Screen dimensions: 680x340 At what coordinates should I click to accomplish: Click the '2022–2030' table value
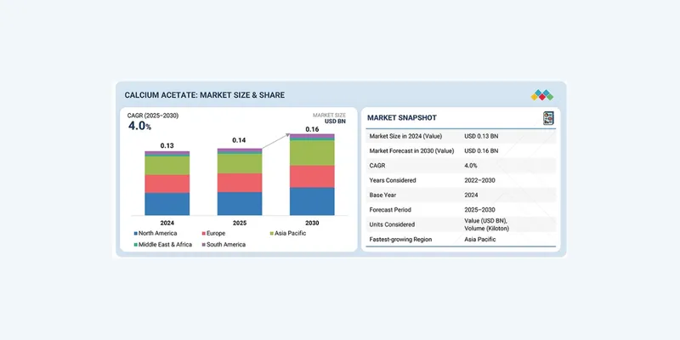(x=479, y=180)
